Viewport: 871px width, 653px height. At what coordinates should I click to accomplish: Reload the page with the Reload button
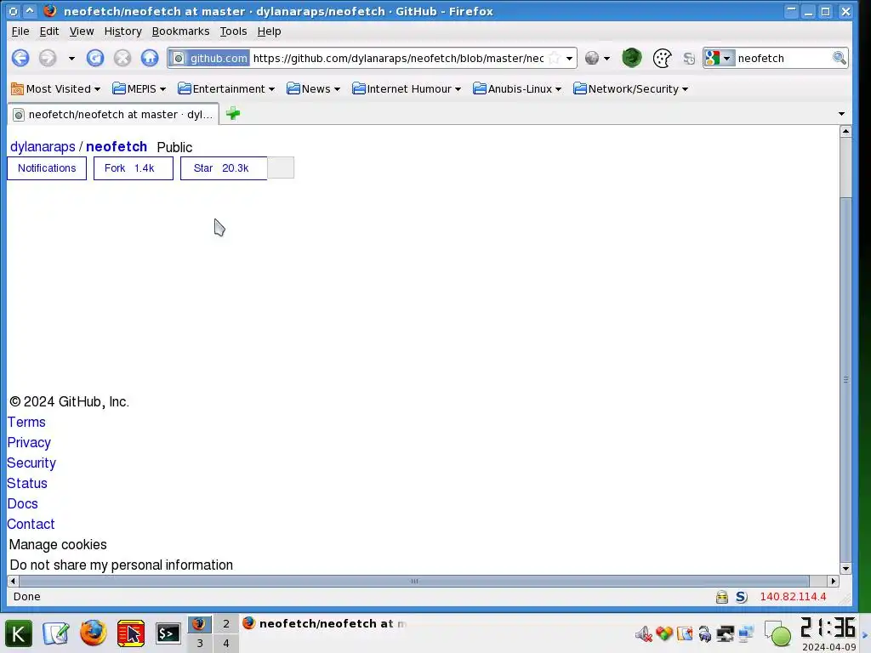[x=95, y=58]
